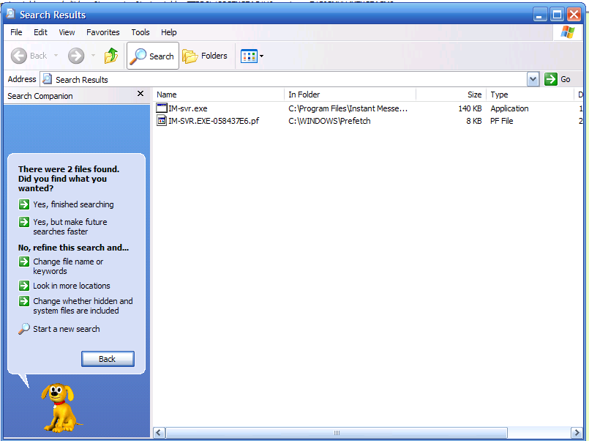The width and height of the screenshot is (589, 441).
Task: Click the Views icon in toolbar
Action: click(x=249, y=56)
